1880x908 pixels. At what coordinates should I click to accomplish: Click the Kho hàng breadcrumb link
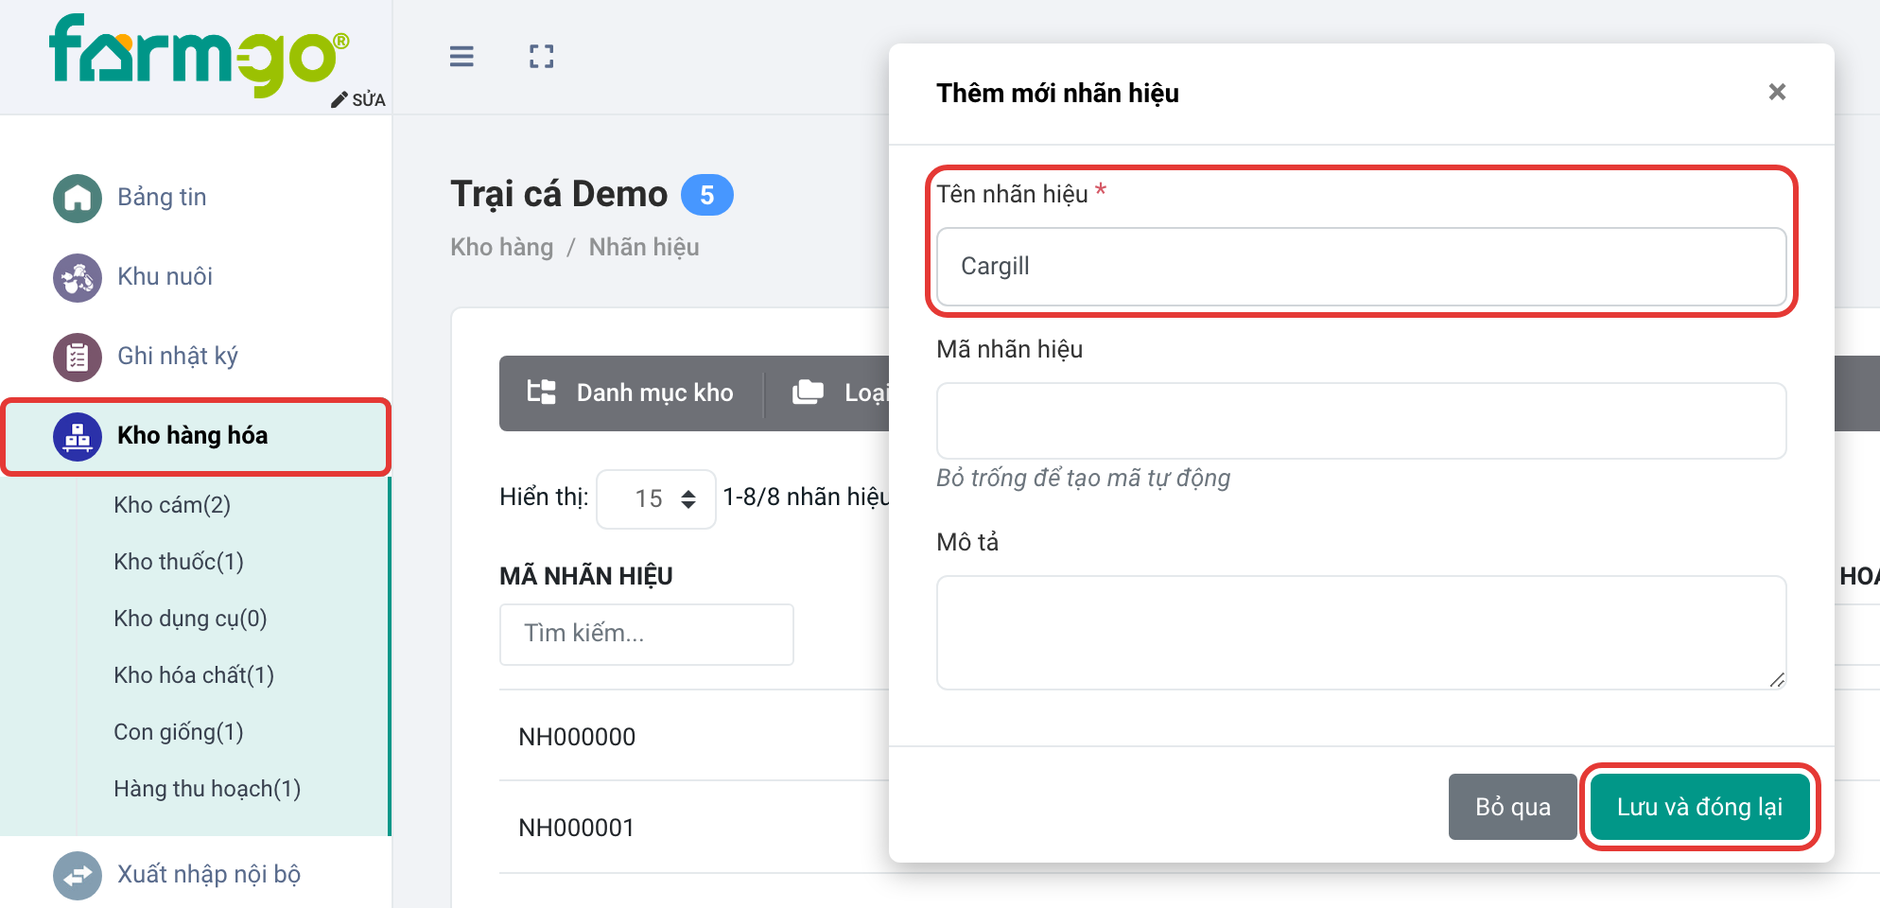pos(502,247)
